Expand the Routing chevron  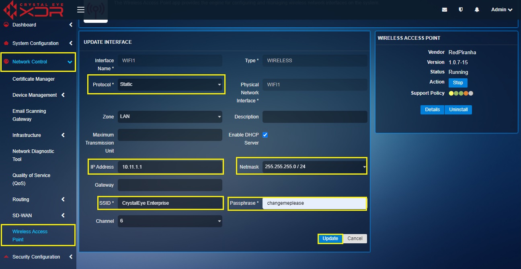click(x=63, y=200)
